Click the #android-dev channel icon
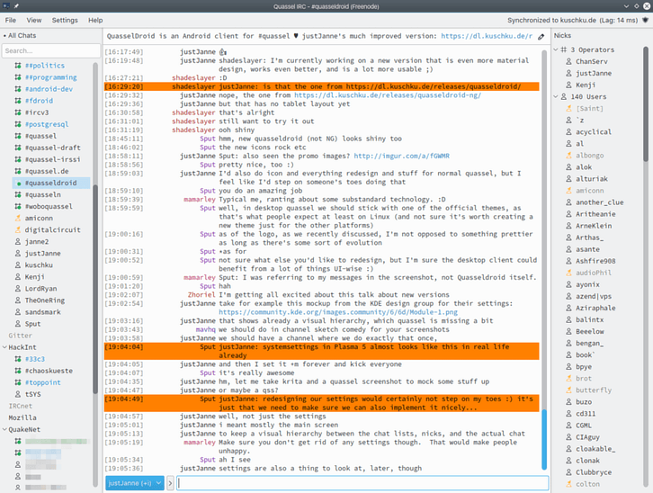653x493 pixels. click(18, 89)
